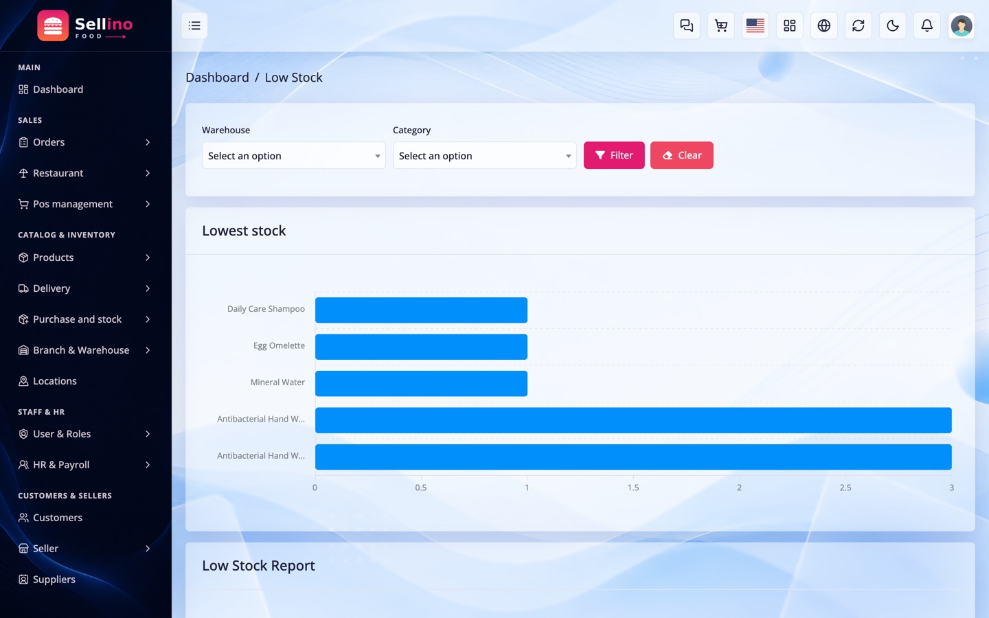Screen dimensions: 989x618
Task: Click the refresh arrows icon
Action: tap(859, 25)
